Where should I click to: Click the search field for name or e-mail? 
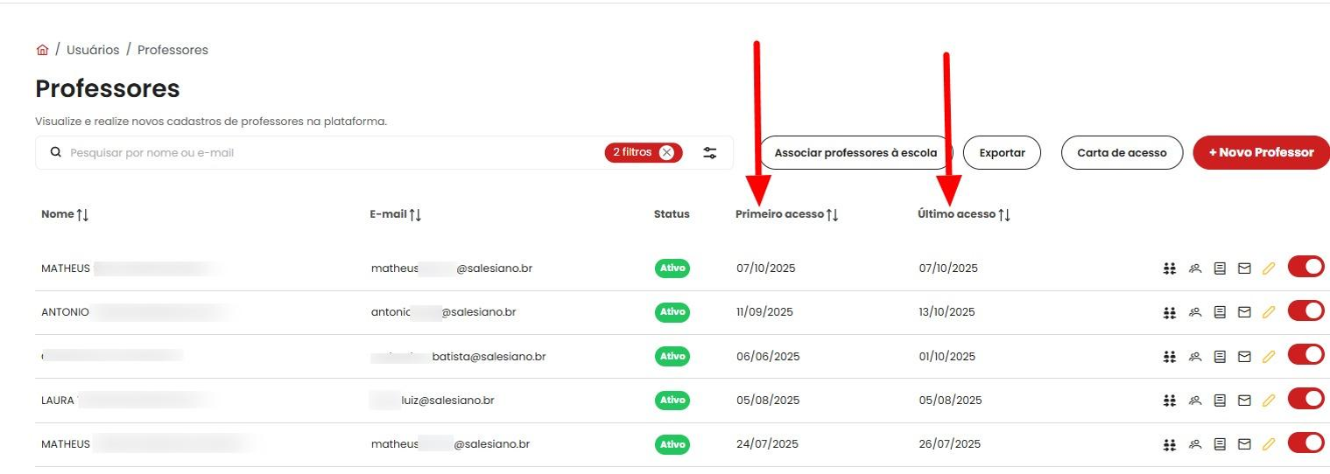(x=333, y=152)
